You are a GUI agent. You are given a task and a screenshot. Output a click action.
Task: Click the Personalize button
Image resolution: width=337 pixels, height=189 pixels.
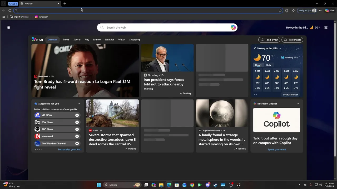[x=292, y=40]
